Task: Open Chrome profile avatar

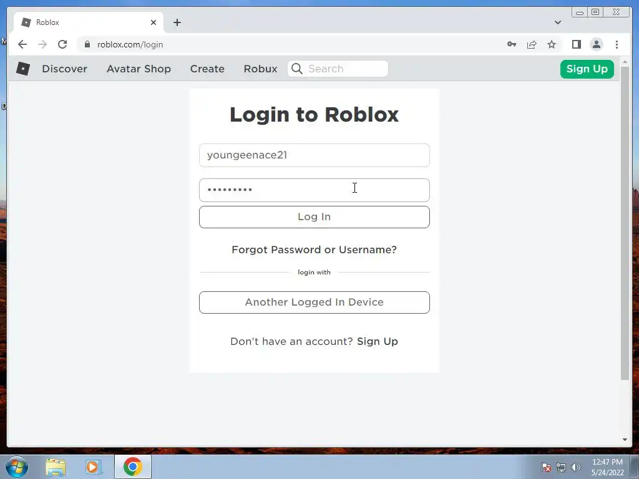Action: (596, 44)
